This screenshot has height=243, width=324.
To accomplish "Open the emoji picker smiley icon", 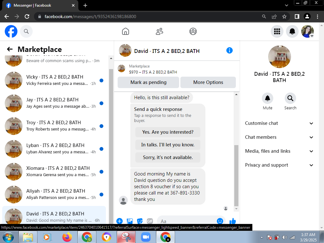I will pos(220,221).
